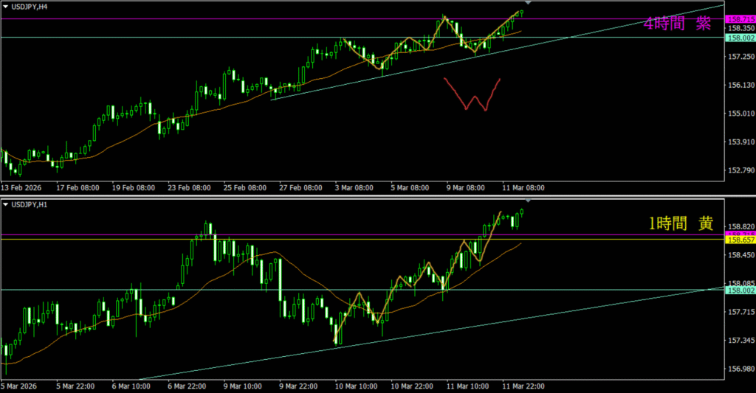The height and width of the screenshot is (393, 756).
Task: Click the 157.345 level on H1 price scale
Action: pos(739,341)
